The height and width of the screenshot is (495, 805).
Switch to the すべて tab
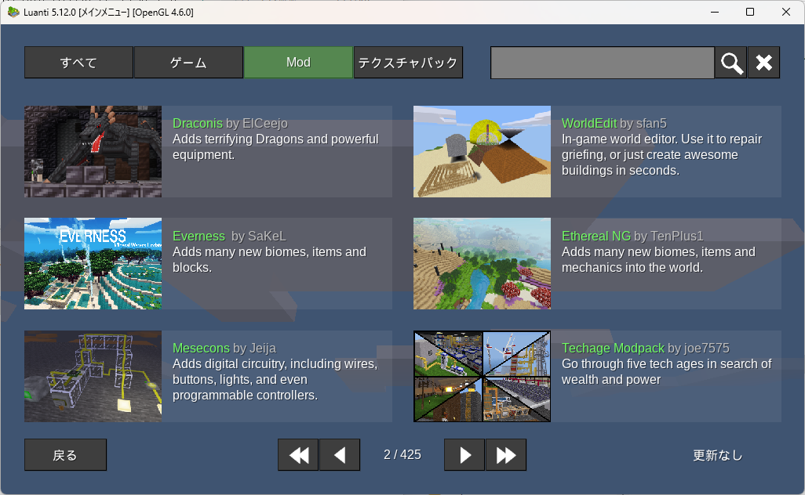(78, 63)
